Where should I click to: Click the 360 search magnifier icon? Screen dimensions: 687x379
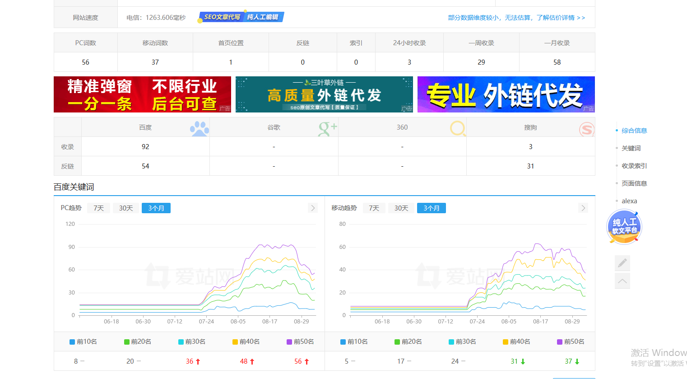click(x=458, y=129)
